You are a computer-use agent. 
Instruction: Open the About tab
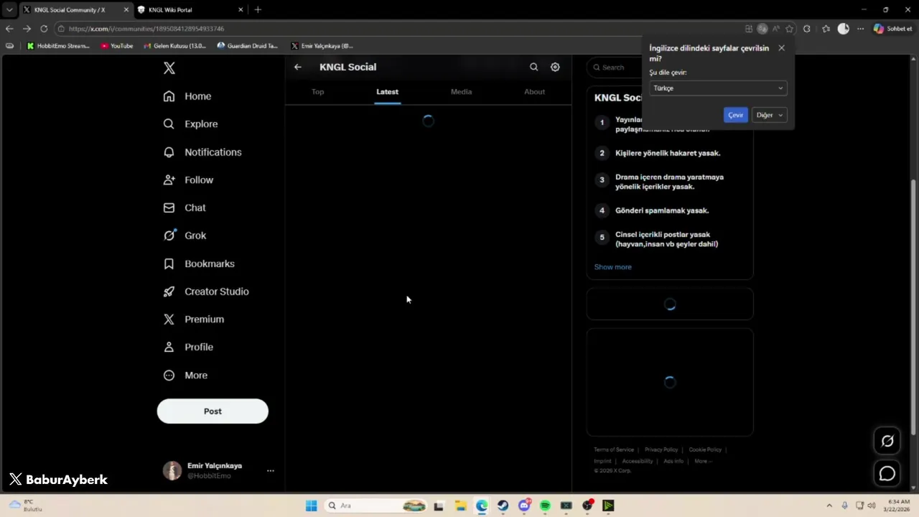pyautogui.click(x=534, y=92)
